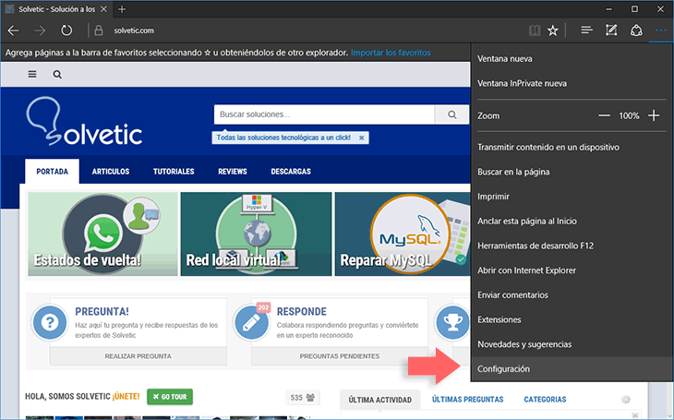Click the pencil Responde icon

(x=251, y=322)
